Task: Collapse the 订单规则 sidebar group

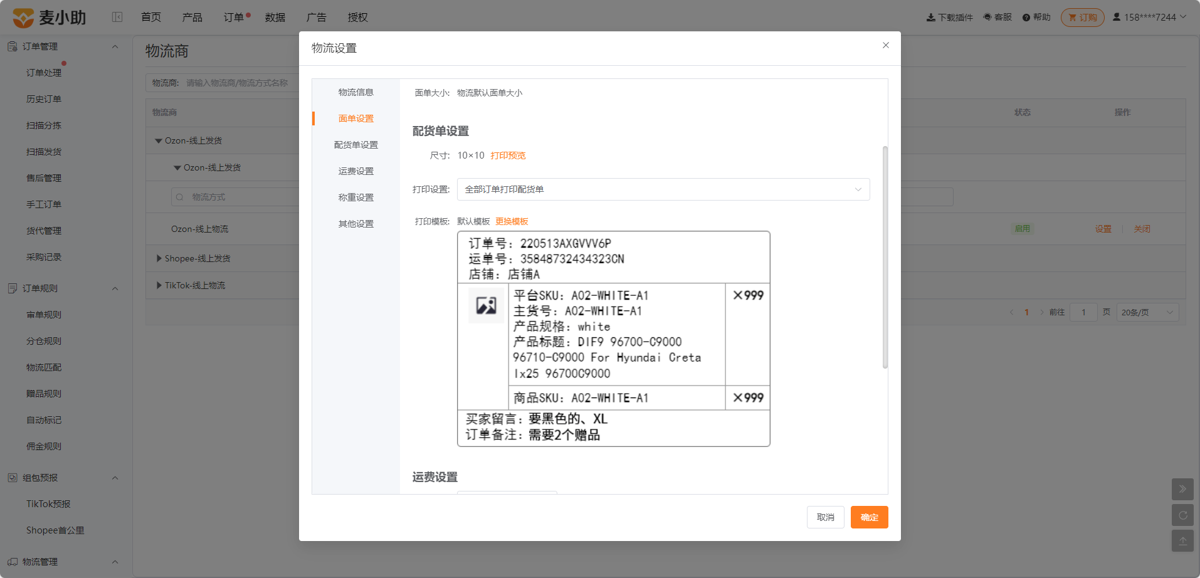Action: pyautogui.click(x=115, y=288)
